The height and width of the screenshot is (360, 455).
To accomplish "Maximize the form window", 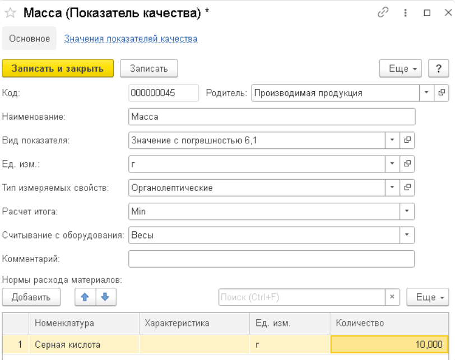I will (x=427, y=13).
